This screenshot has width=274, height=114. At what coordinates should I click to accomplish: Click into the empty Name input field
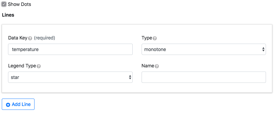point(204,77)
